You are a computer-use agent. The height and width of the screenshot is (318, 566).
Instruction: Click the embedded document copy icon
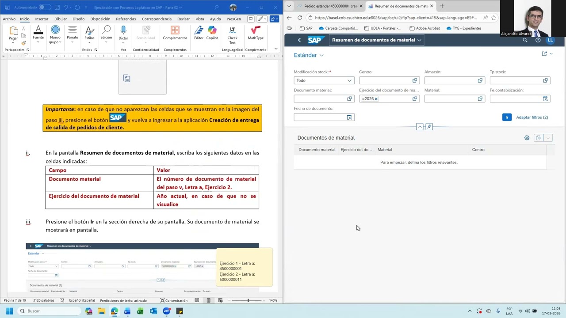point(127,79)
